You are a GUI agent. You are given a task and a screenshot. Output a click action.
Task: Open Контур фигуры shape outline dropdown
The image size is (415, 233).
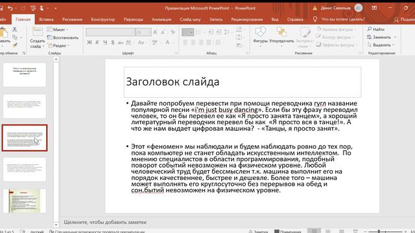pos(335,38)
